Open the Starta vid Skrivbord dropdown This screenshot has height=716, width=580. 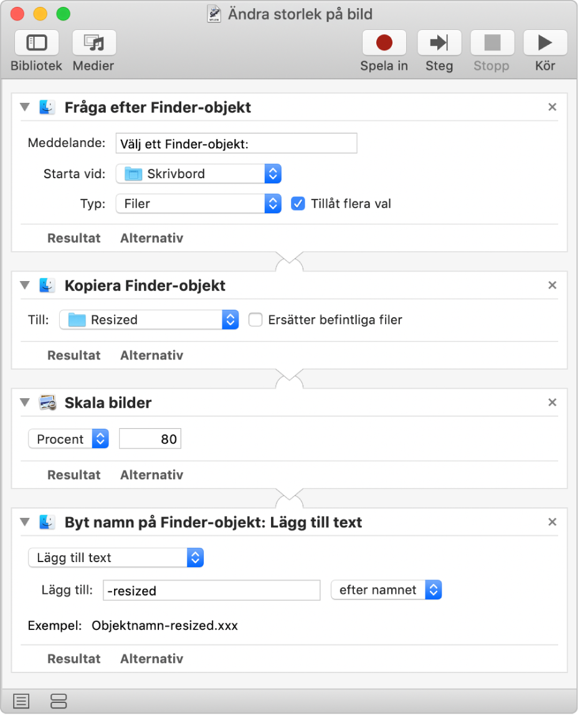tap(199, 174)
